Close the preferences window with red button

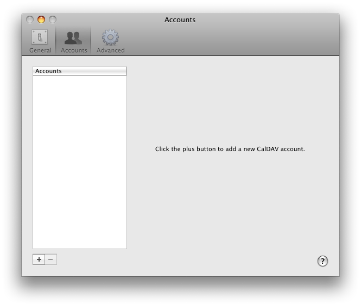pos(30,19)
